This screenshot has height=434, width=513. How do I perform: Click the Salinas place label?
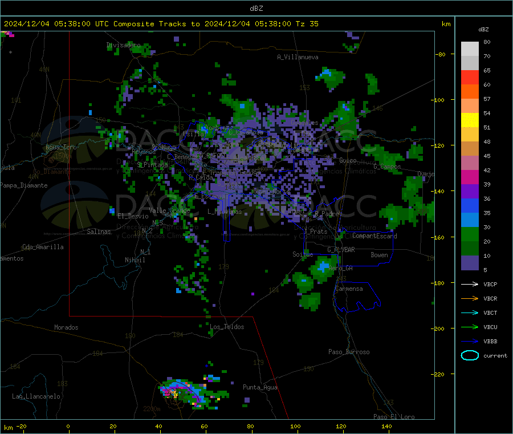pyautogui.click(x=99, y=232)
